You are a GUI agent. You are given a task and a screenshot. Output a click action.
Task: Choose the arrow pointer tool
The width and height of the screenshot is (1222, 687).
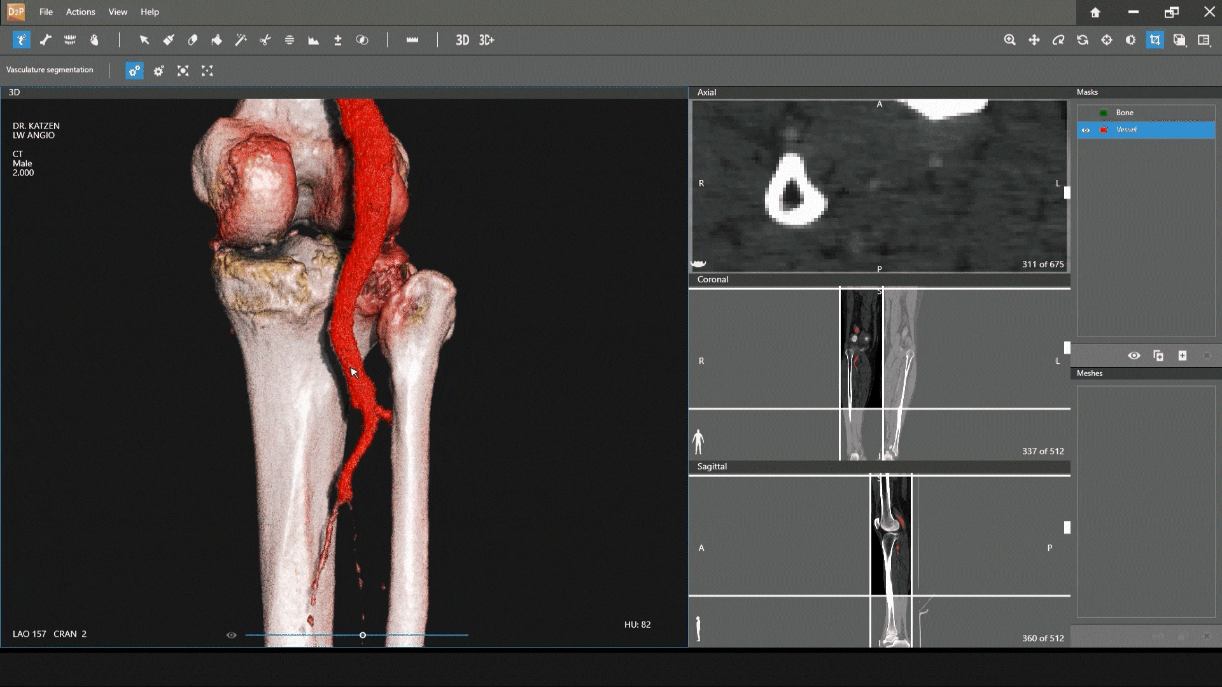[144, 40]
